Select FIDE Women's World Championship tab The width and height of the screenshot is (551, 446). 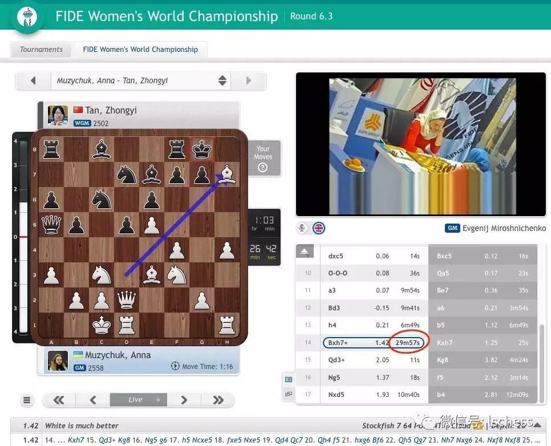click(x=140, y=49)
